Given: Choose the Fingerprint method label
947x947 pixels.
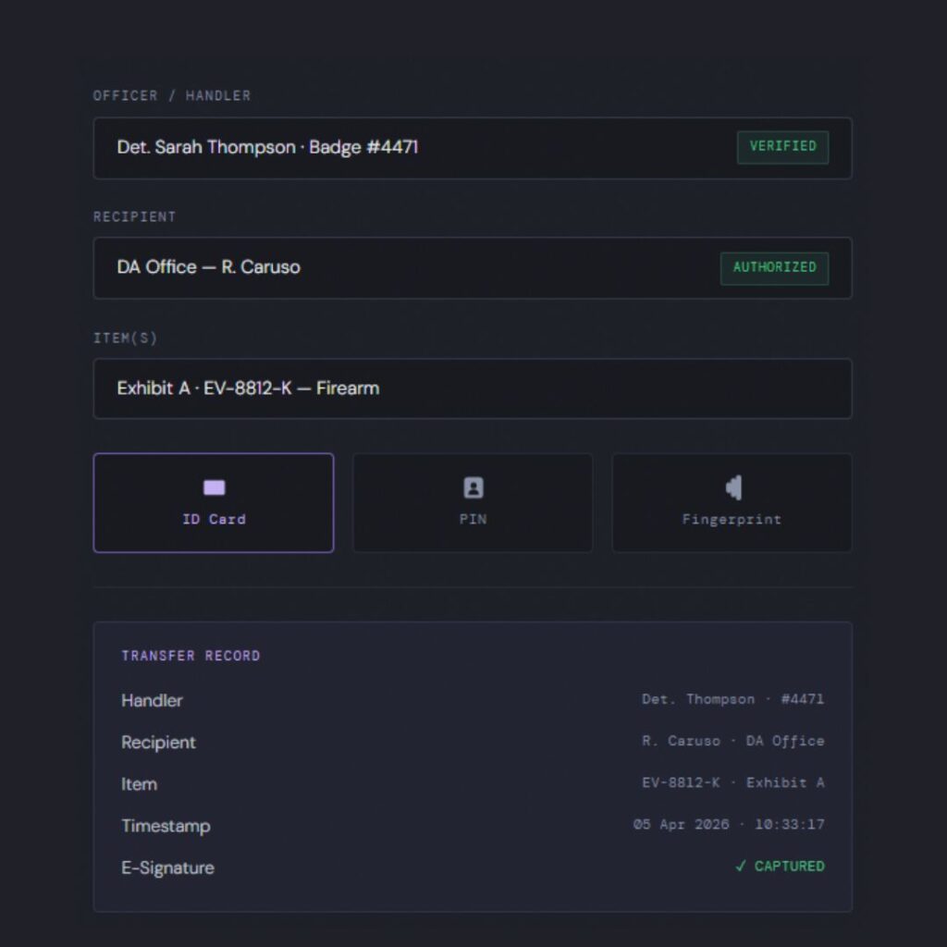Looking at the screenshot, I should click(732, 520).
